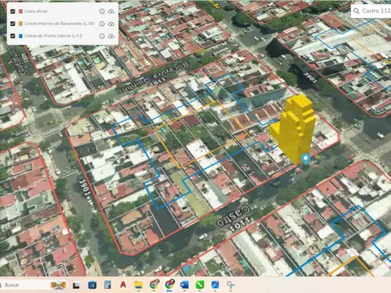Open File Explorer from taskbar
Screen dimensions: 391x293
(138, 285)
